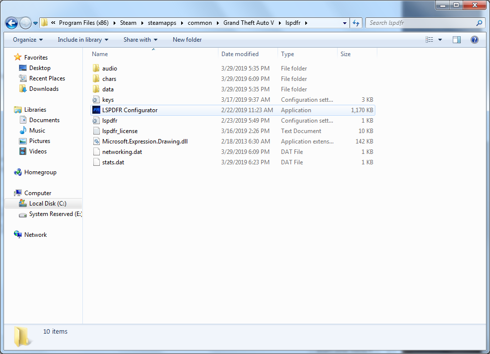Open the address bar history dropdown

pos(345,23)
